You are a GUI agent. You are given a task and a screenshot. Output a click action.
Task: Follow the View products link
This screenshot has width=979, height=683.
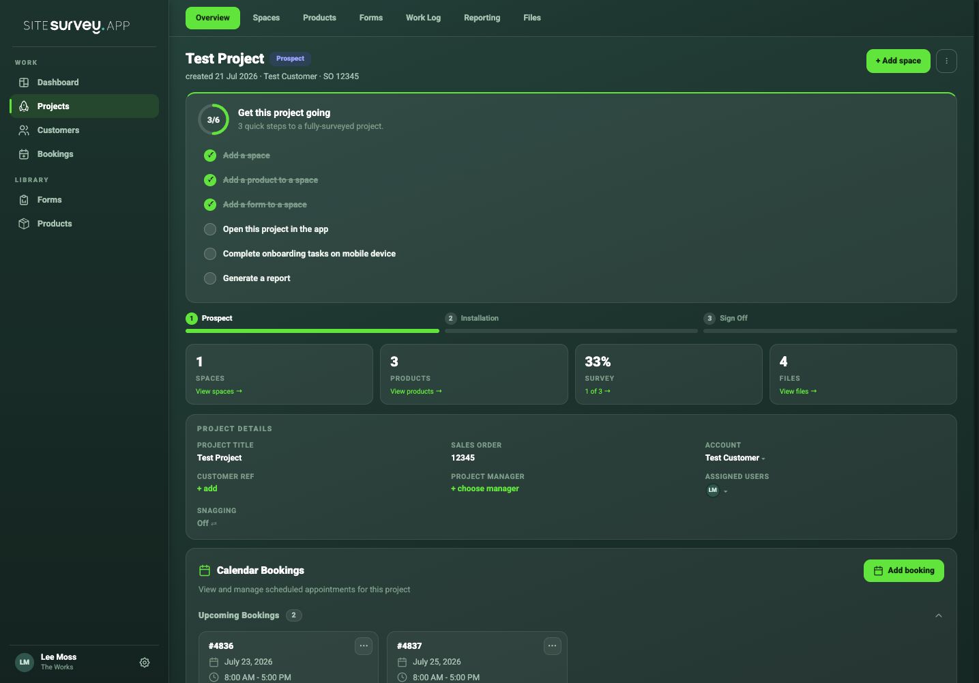click(x=416, y=392)
